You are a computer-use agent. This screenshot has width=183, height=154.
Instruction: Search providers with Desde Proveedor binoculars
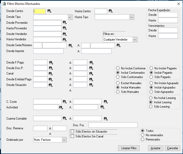(x=65, y=22)
